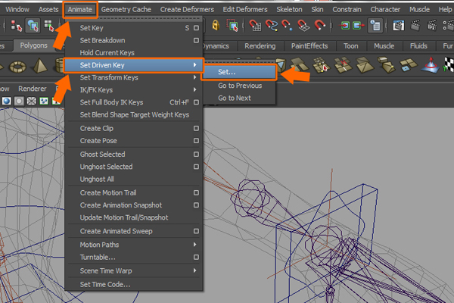Open Create Animation Snapshot option box

196,205
